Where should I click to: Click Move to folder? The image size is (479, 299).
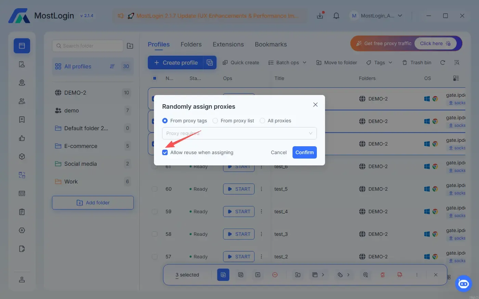pyautogui.click(x=336, y=63)
